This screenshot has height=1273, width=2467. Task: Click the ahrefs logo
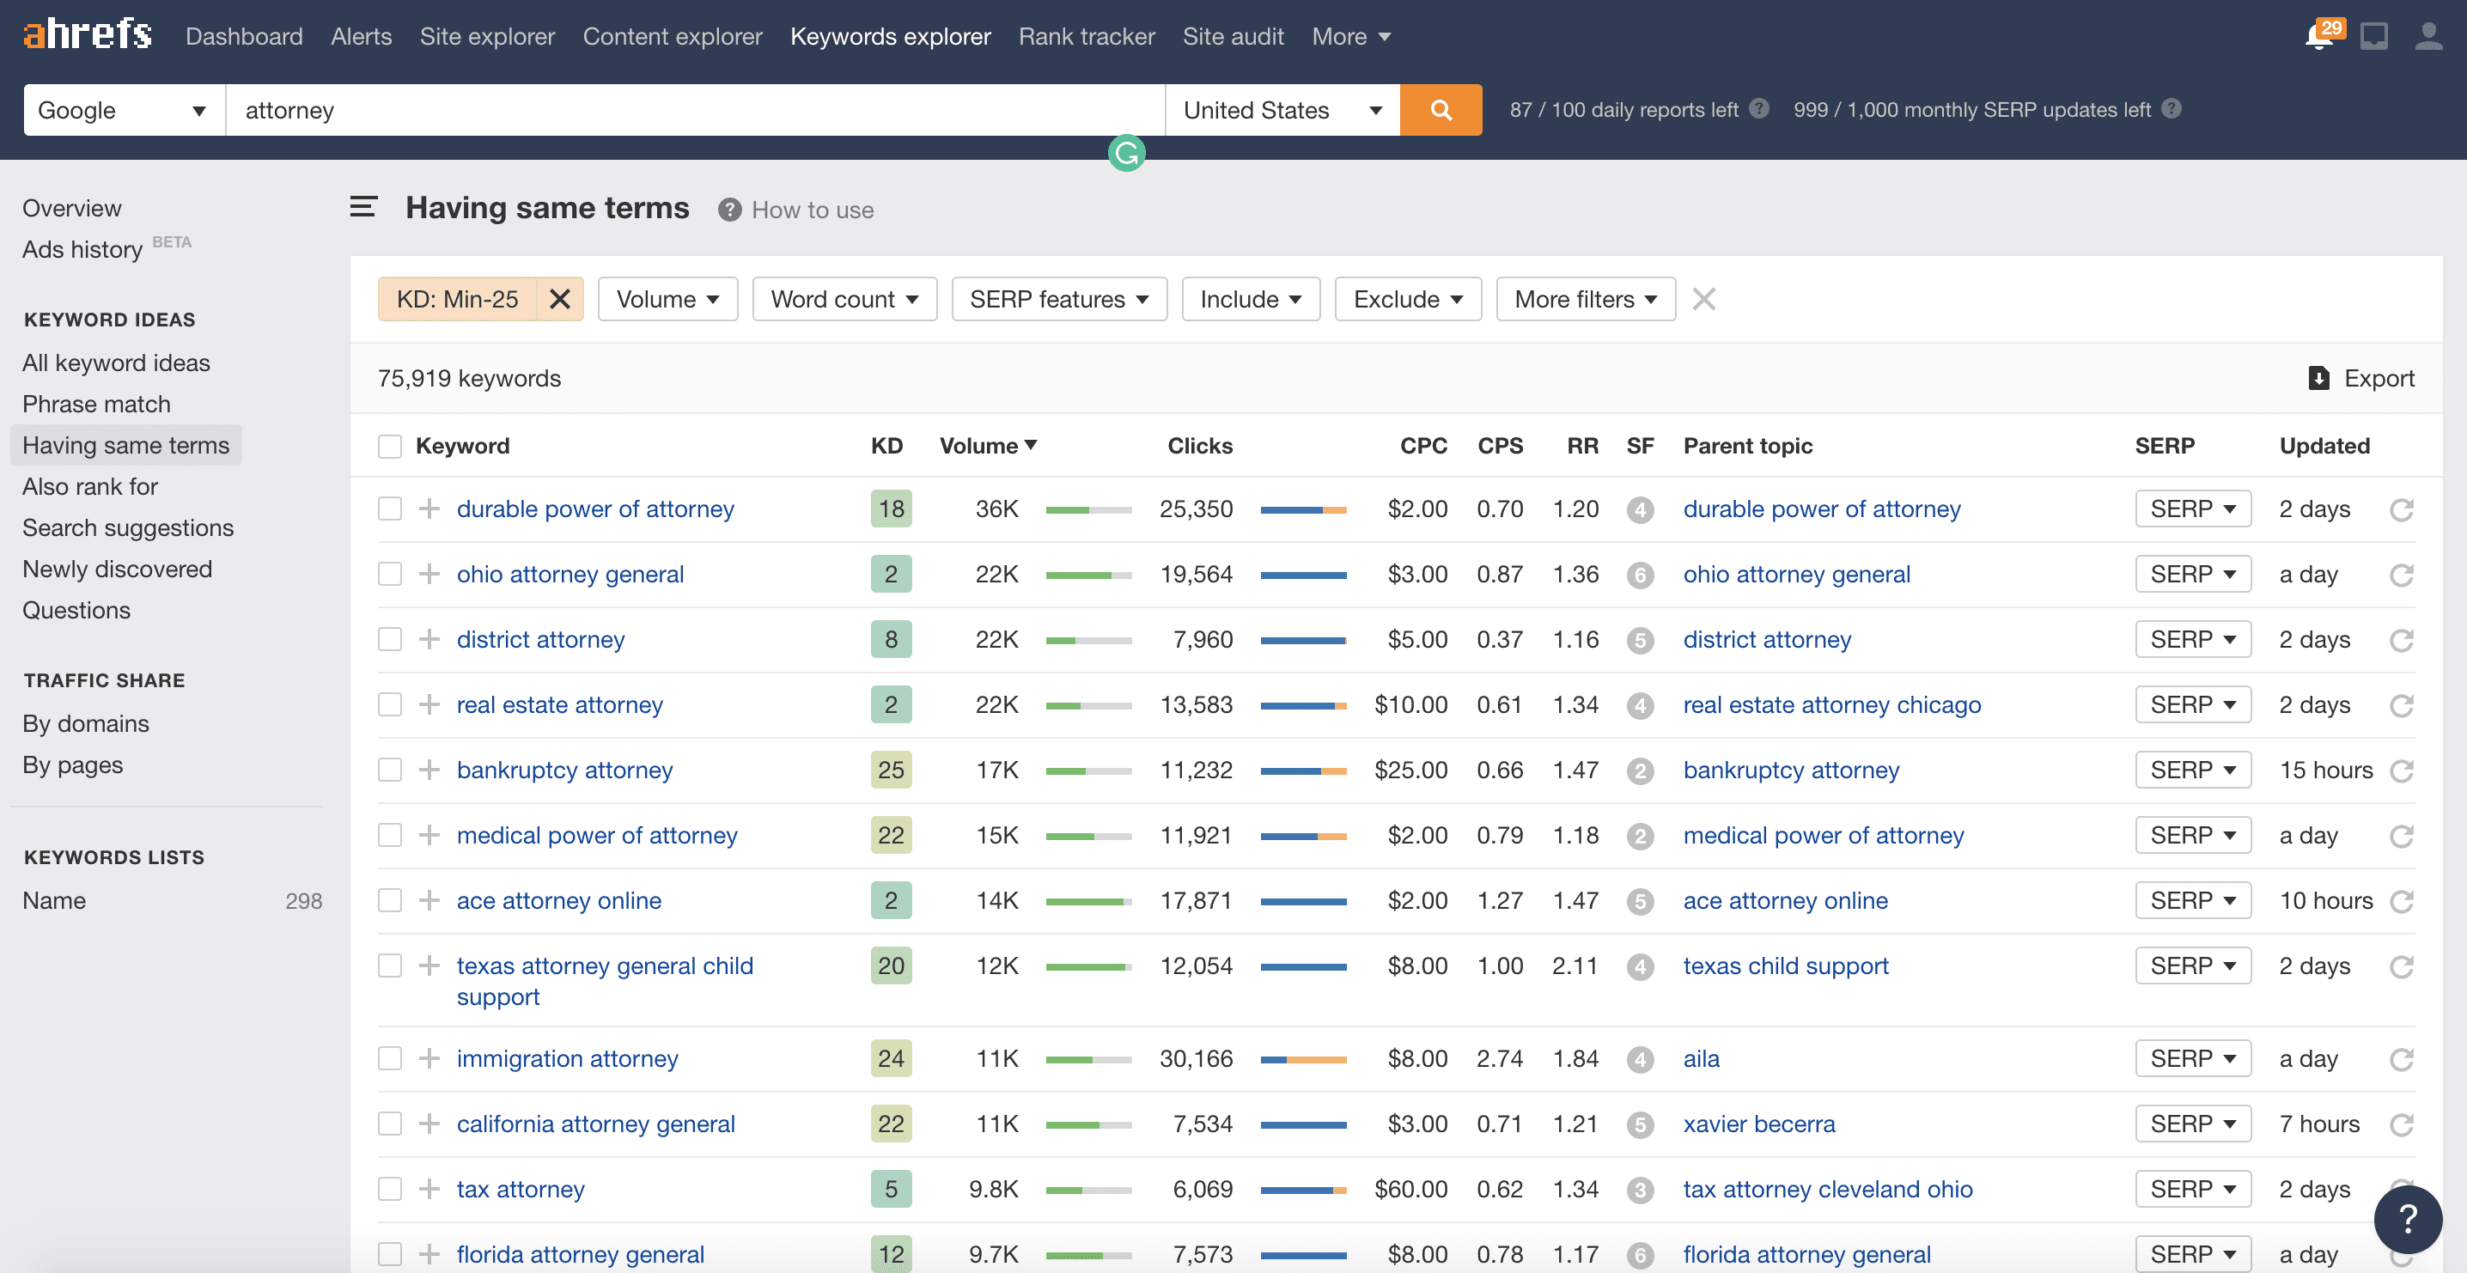[87, 34]
